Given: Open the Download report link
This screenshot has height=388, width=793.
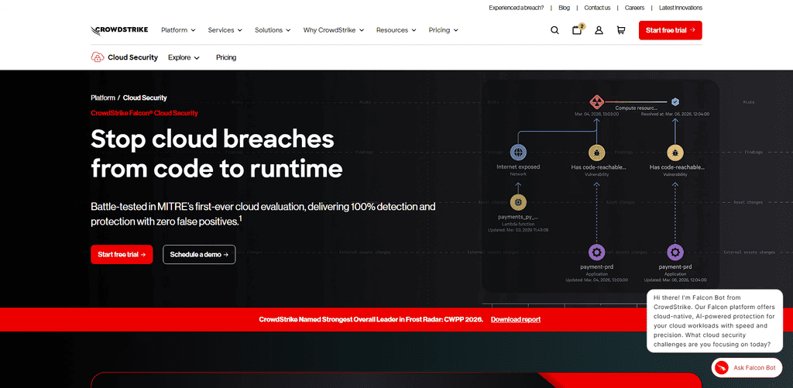Looking at the screenshot, I should tap(515, 320).
